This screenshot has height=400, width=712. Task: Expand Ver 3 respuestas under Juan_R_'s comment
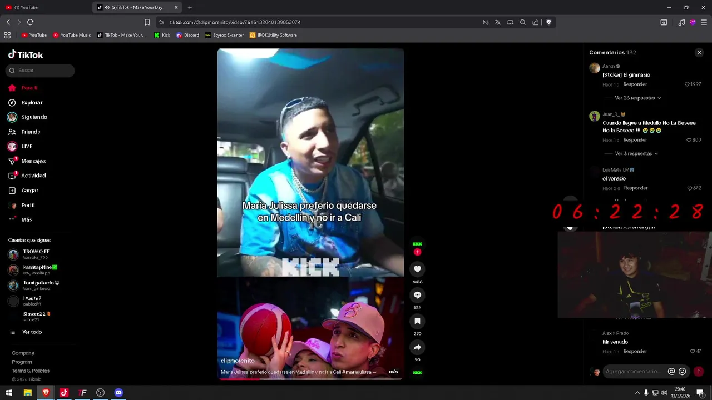[636, 154]
